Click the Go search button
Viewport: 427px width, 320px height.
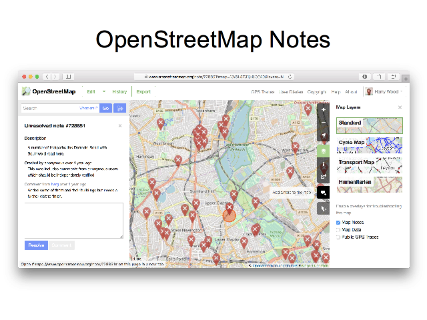point(105,108)
